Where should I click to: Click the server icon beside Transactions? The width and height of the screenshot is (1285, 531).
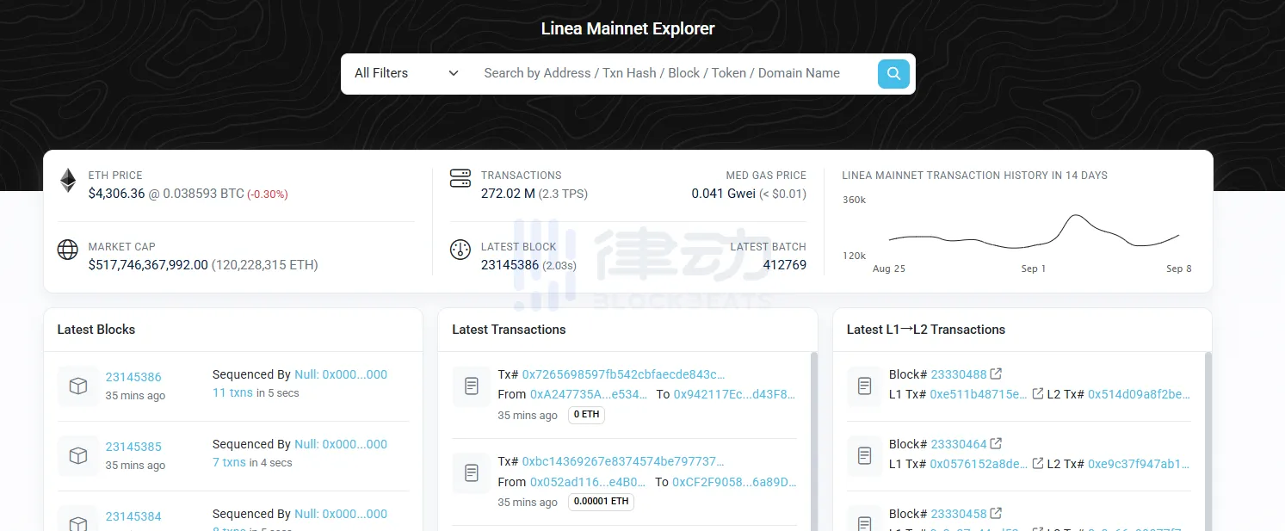coord(460,179)
